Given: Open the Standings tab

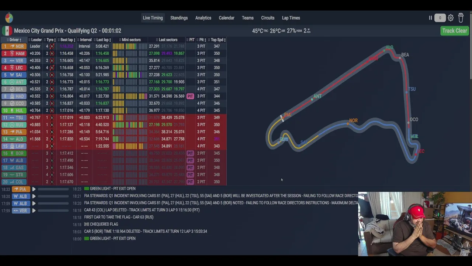Looking at the screenshot, I should (179, 18).
